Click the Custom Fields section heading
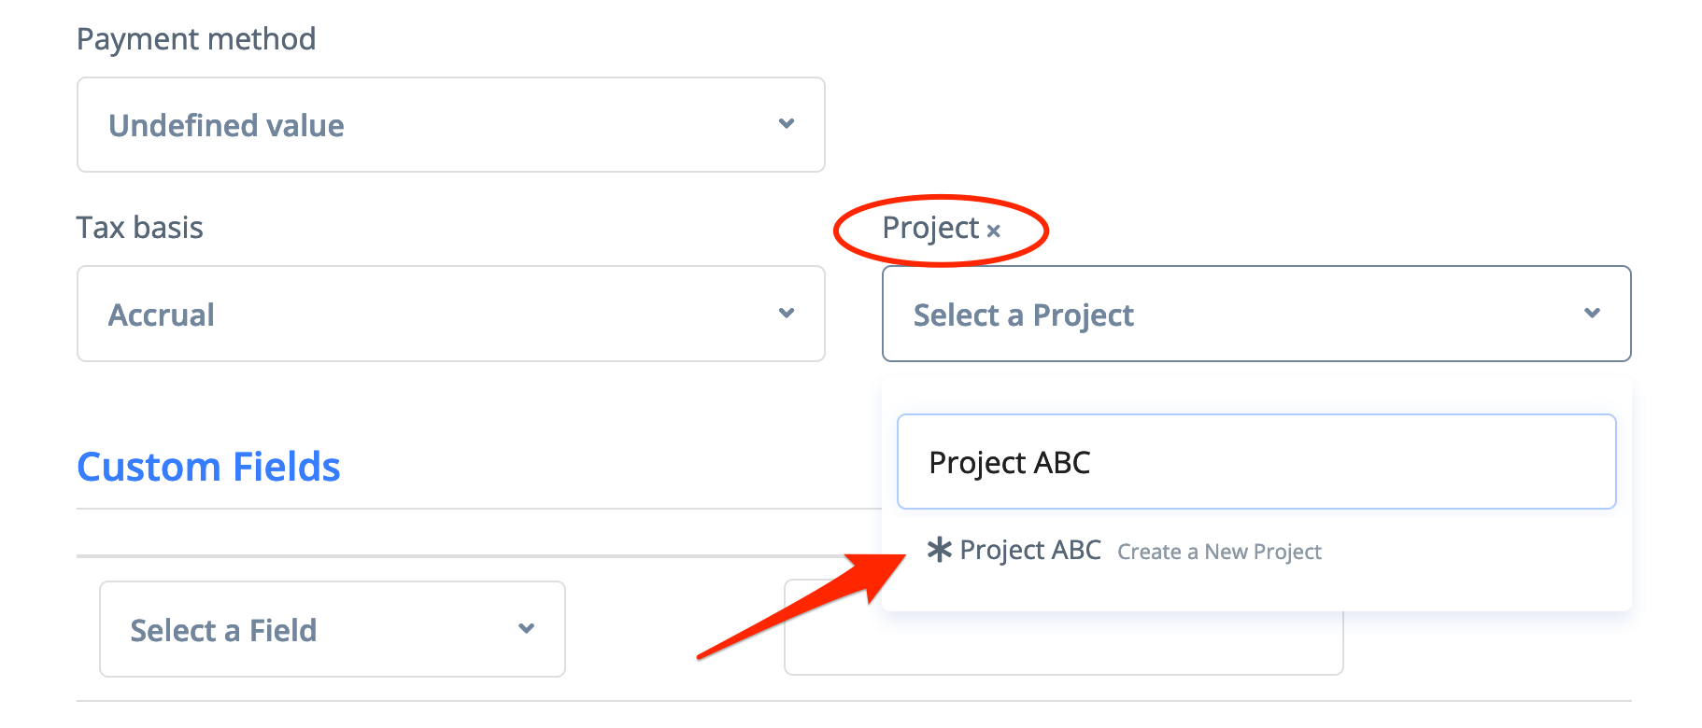 point(208,467)
